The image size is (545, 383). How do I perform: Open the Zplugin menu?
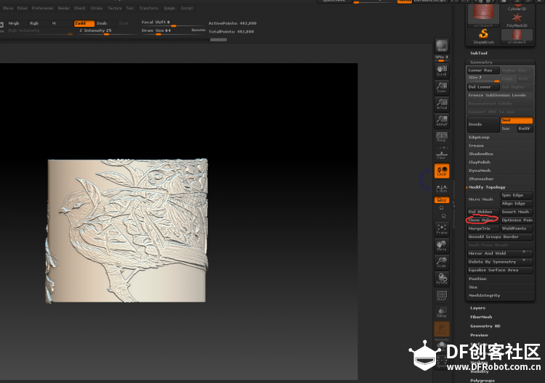pos(169,8)
